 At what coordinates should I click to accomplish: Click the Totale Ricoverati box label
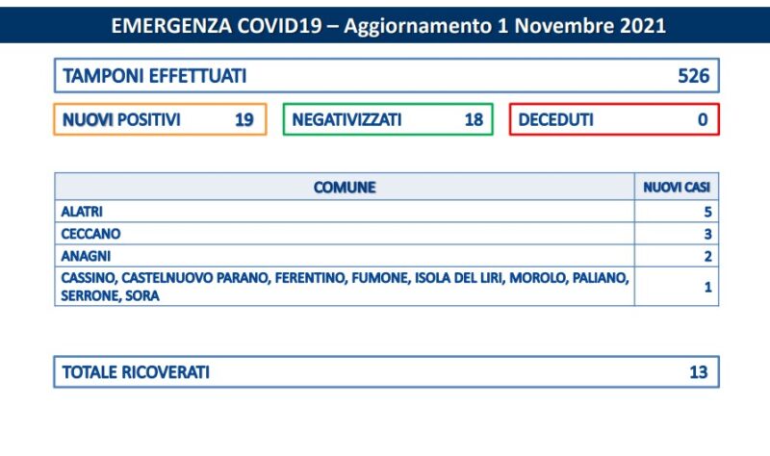136,372
